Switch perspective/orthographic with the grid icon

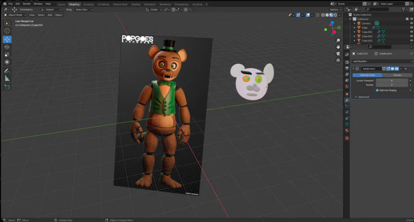pos(338,60)
